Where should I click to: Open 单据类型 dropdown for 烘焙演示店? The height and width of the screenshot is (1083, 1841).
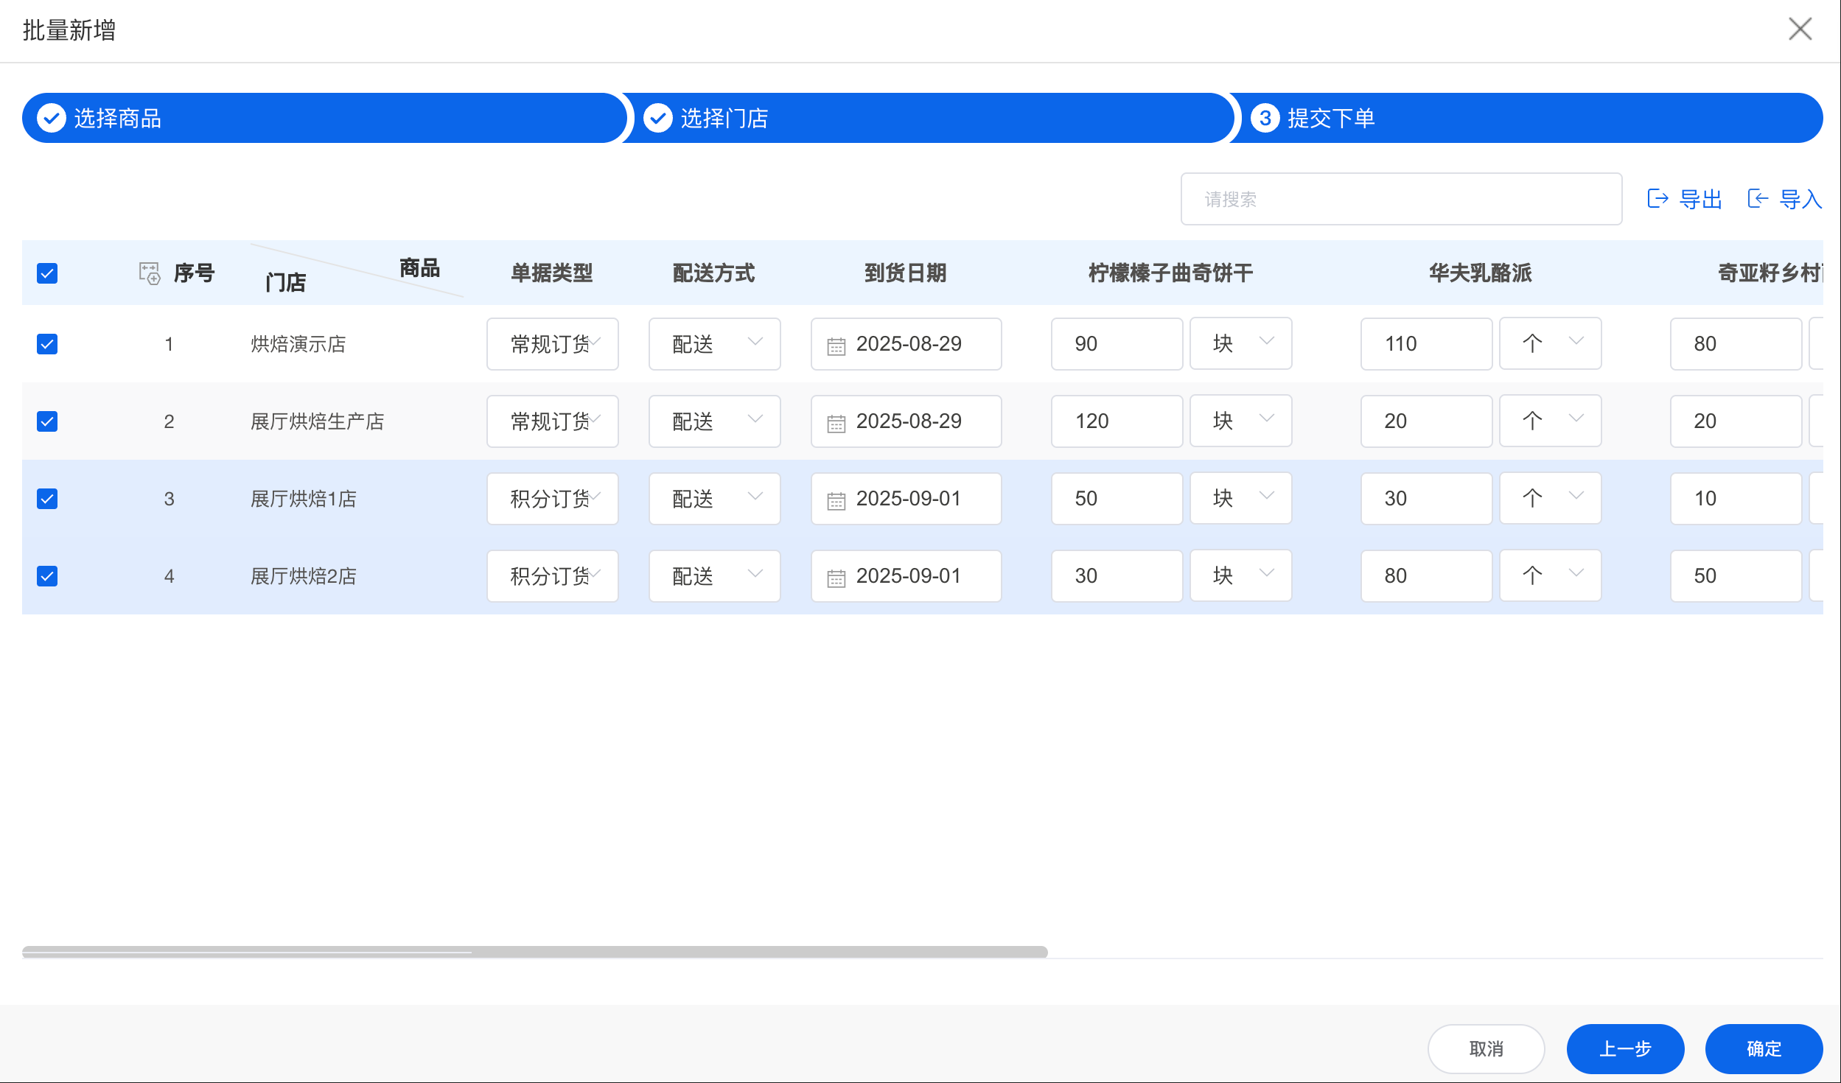(552, 343)
